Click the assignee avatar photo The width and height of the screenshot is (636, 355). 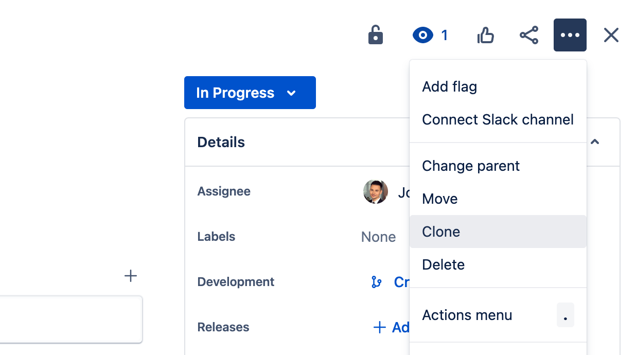click(x=376, y=192)
